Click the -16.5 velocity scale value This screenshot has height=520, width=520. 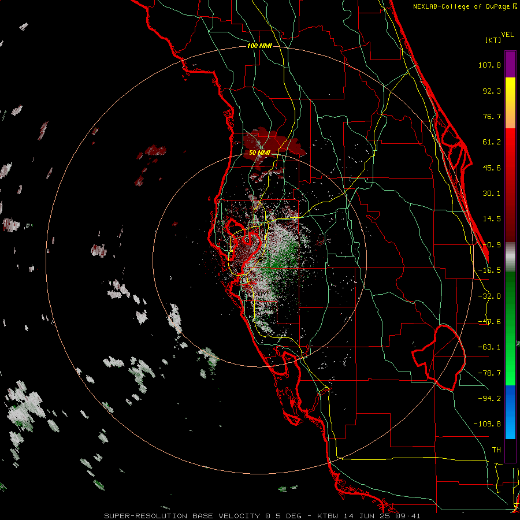coord(489,270)
